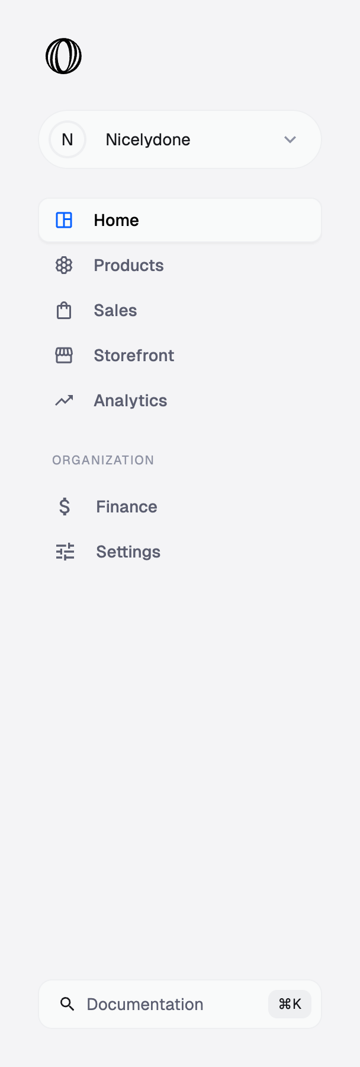Open the workspace dropdown chevron
Image resolution: width=360 pixels, height=1067 pixels.
(290, 139)
